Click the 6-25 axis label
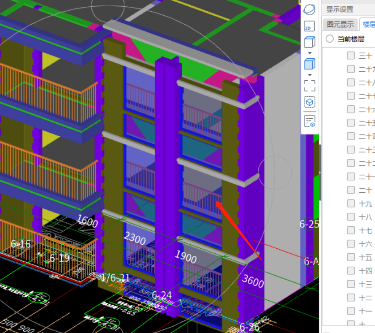The height and width of the screenshot is (333, 375). coord(309,224)
